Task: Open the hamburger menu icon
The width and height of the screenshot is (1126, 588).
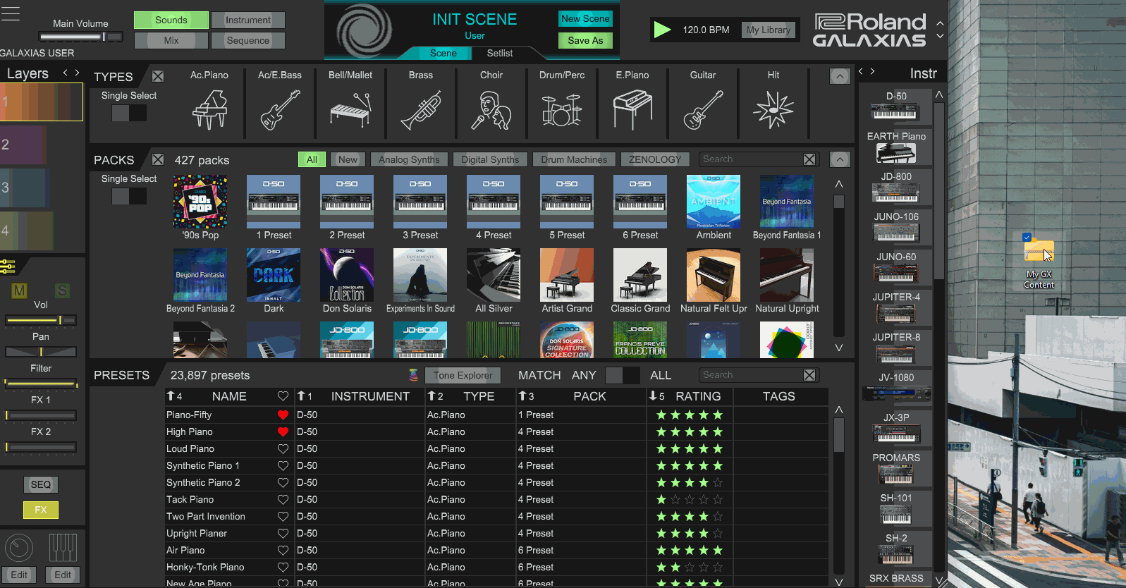Action: pos(11,13)
